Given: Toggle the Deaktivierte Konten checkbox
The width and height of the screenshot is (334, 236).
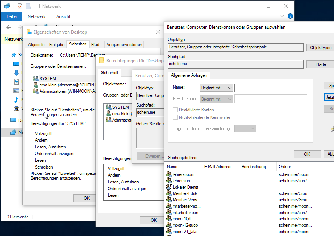Looking at the screenshot, I should click(x=176, y=110).
